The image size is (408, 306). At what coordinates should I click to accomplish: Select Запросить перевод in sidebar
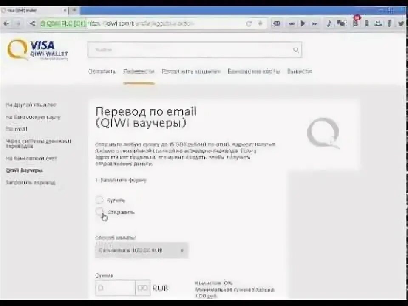click(31, 183)
